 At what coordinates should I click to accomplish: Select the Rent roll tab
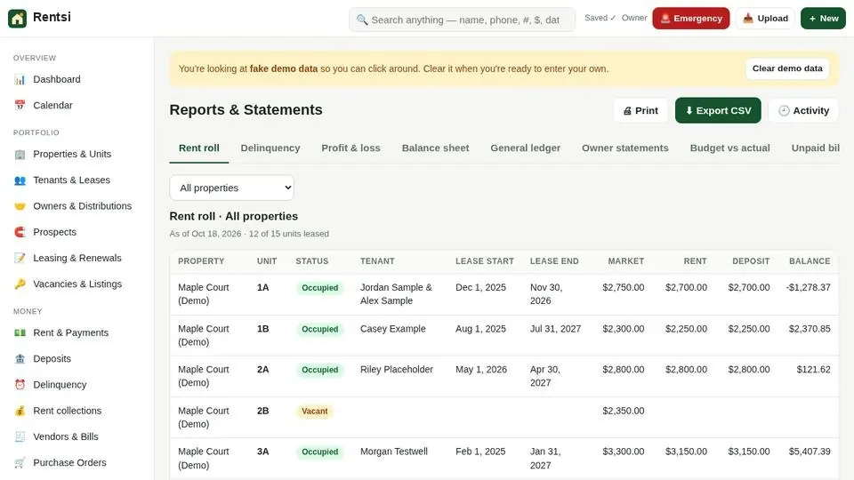point(198,148)
